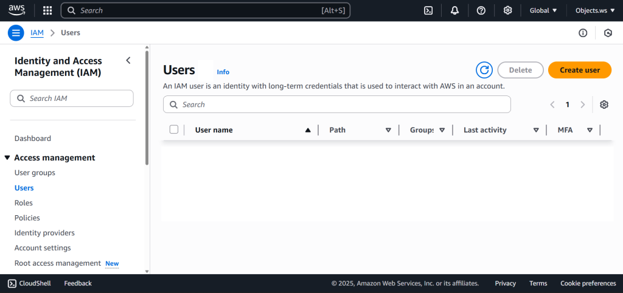Image resolution: width=623 pixels, height=293 pixels.
Task: Open Roles in the sidebar
Action: [24, 203]
